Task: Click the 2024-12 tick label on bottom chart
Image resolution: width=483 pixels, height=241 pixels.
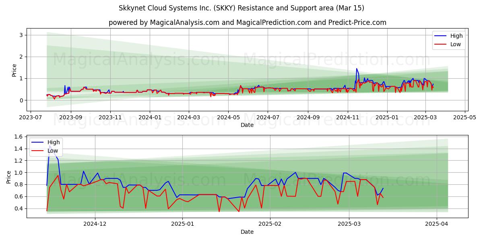Action: pos(95,225)
